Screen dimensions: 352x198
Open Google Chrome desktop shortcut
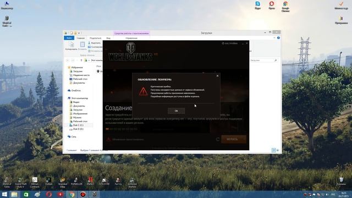pos(285,7)
